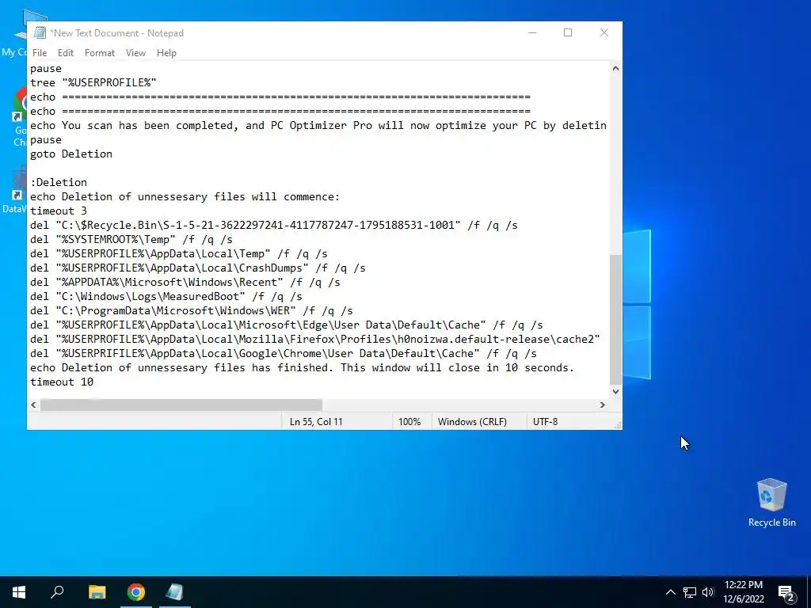Click the volume speaker icon

coord(708,592)
